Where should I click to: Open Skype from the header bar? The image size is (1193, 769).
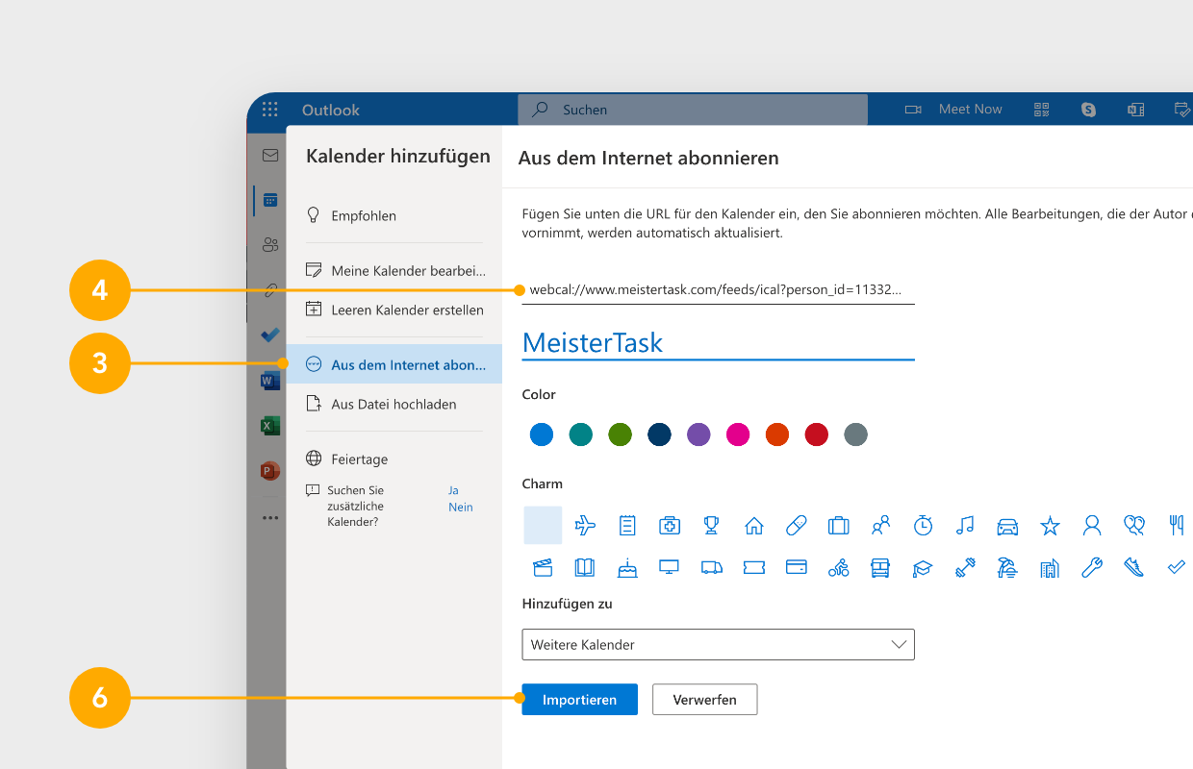click(1089, 110)
